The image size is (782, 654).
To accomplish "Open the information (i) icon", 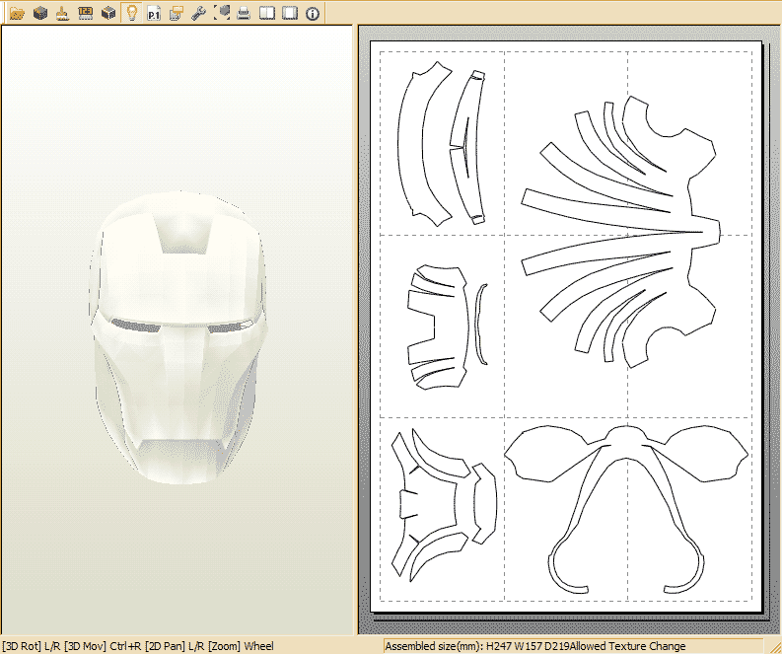I will 313,14.
